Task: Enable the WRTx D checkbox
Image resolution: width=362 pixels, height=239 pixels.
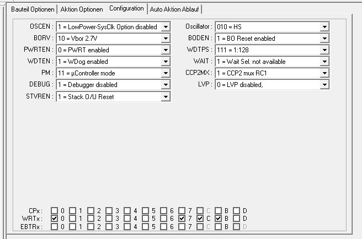Action: click(x=236, y=218)
